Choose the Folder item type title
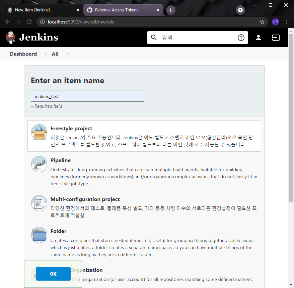This screenshot has width=294, height=288. tap(58, 231)
